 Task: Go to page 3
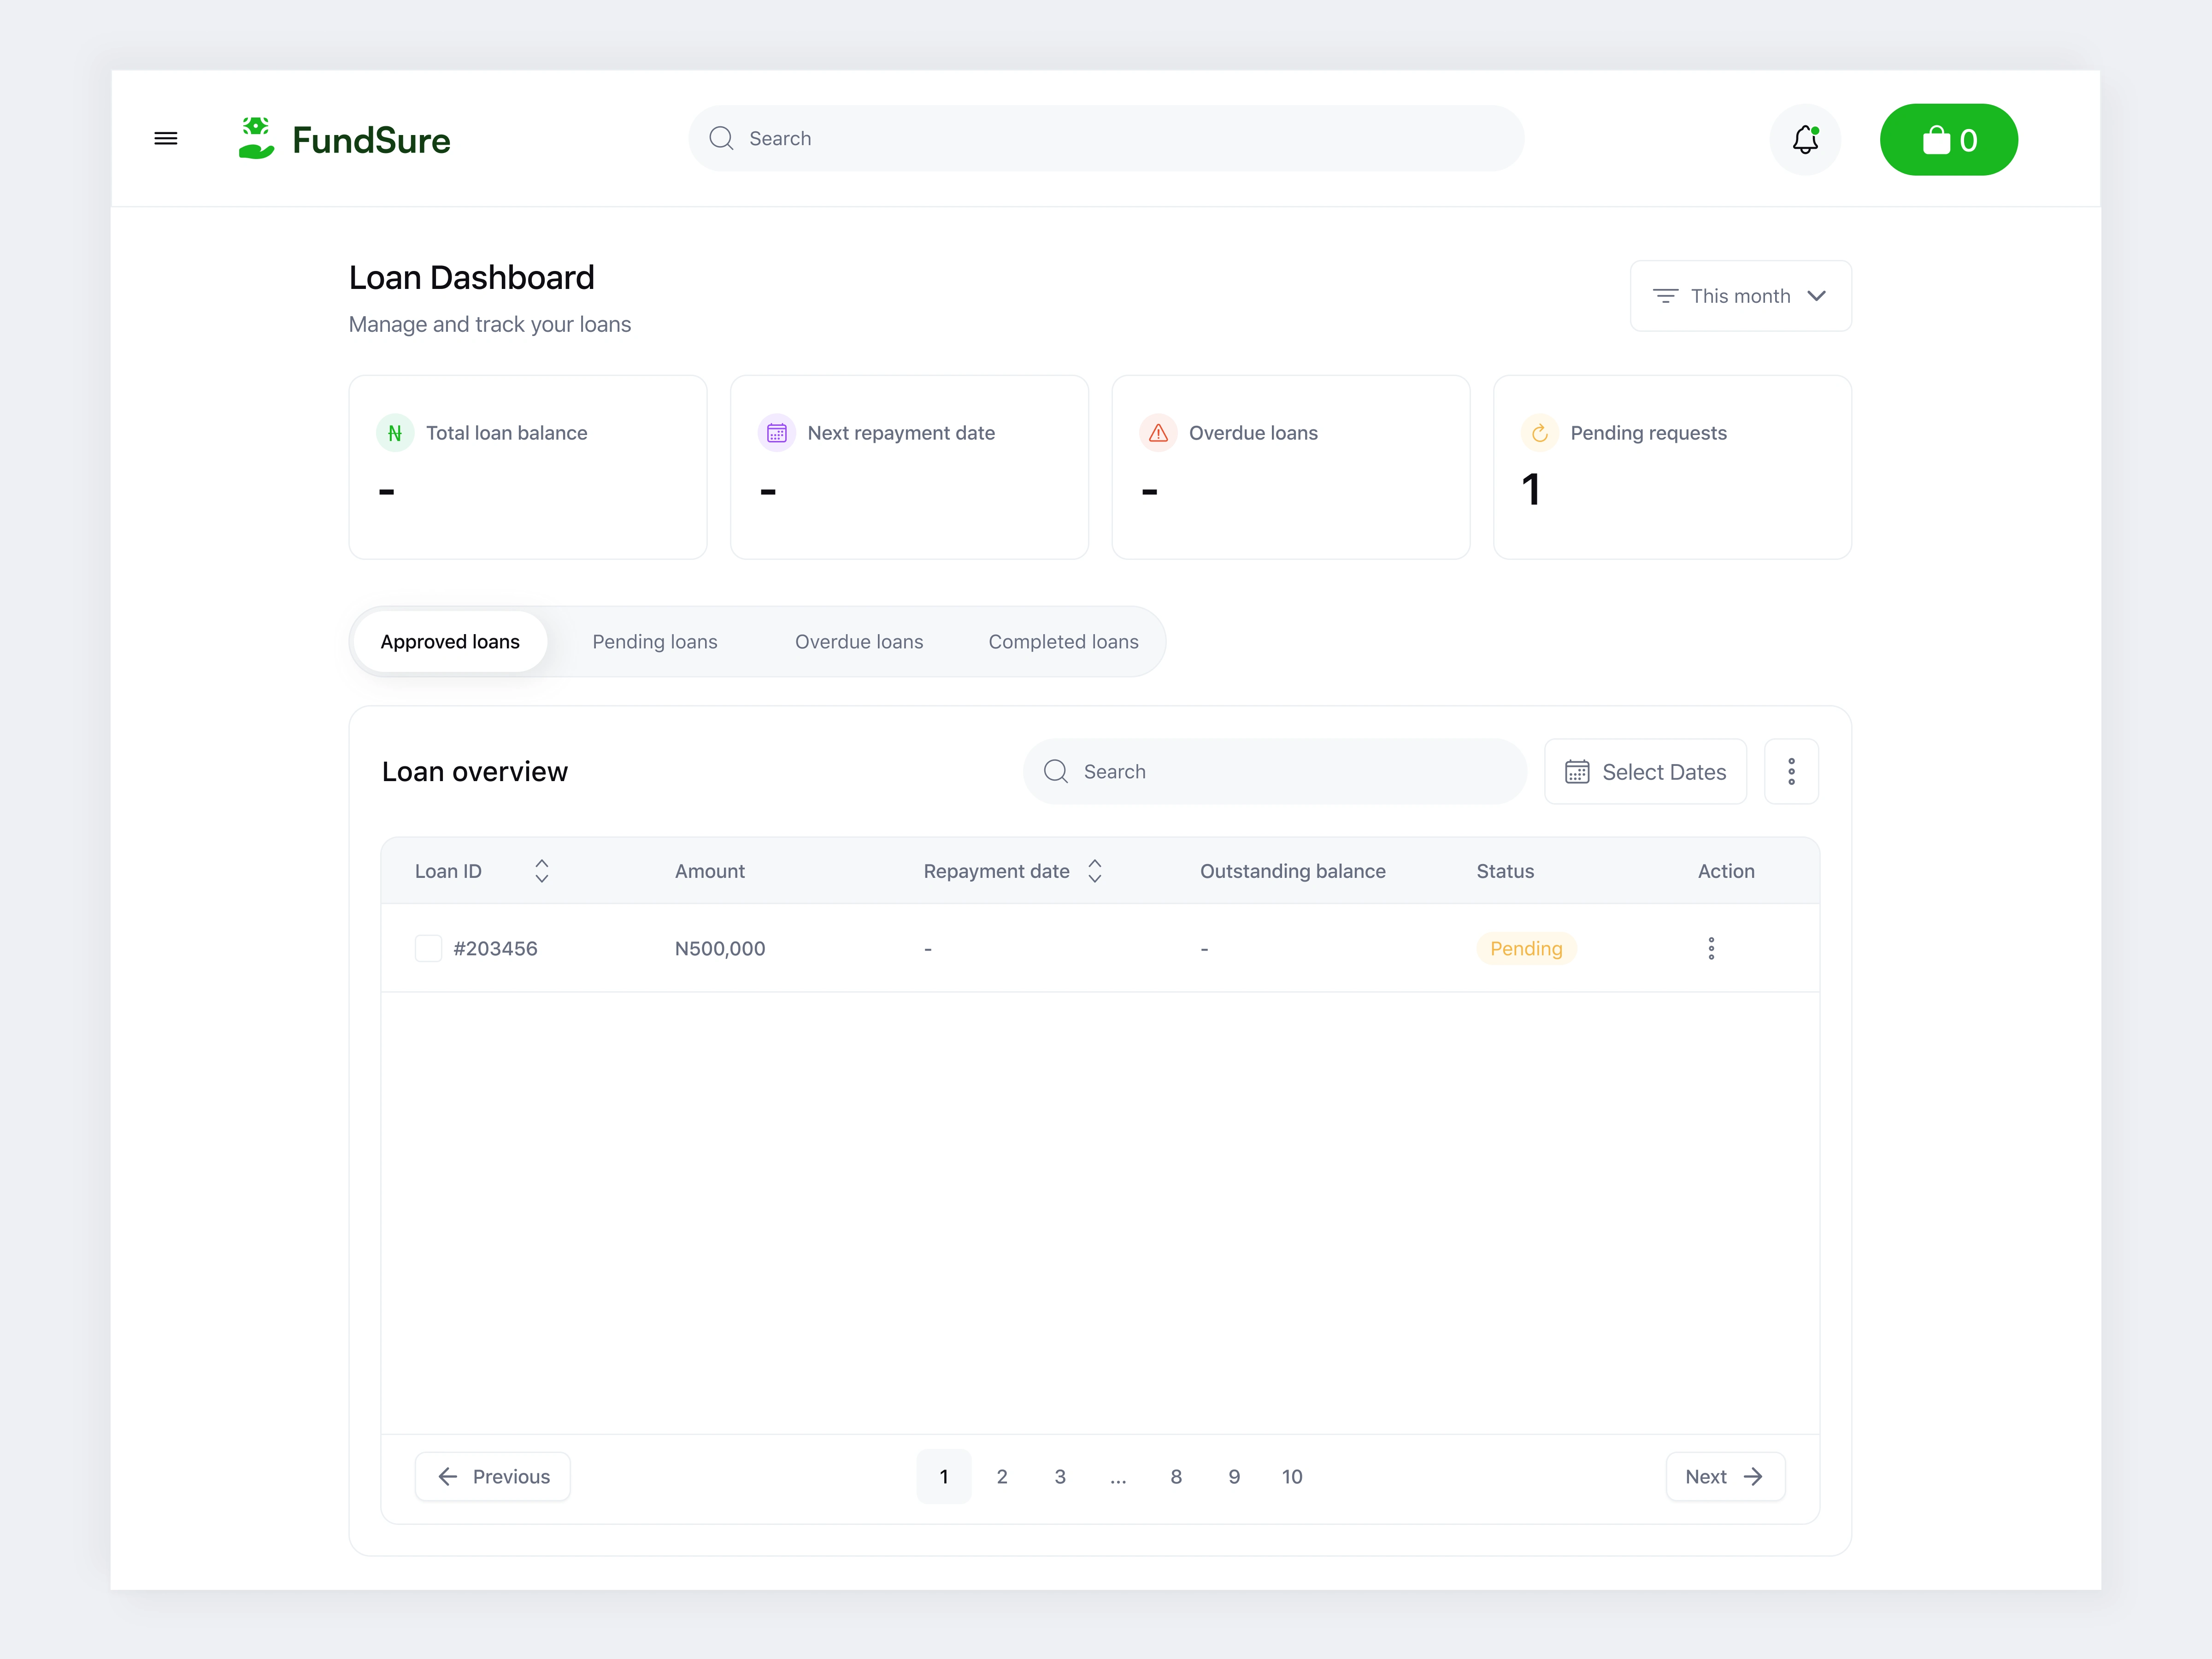[1060, 1476]
